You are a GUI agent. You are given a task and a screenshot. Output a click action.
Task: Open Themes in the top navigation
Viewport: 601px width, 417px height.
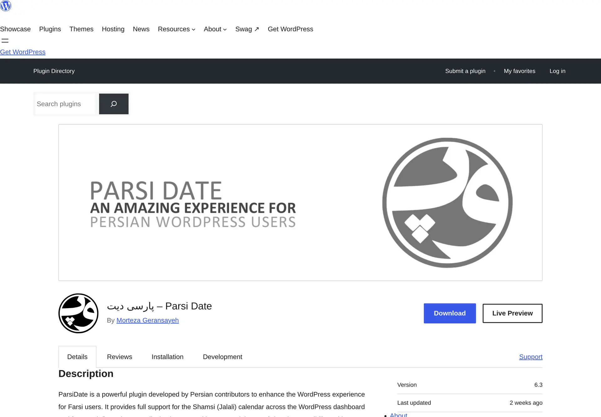click(x=81, y=29)
